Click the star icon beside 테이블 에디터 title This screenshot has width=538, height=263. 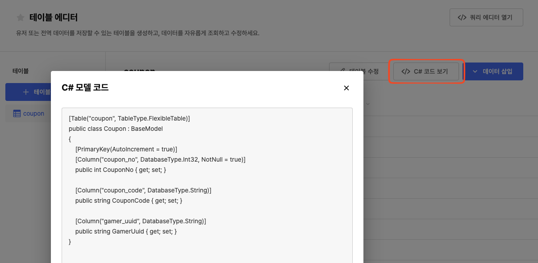(x=20, y=17)
